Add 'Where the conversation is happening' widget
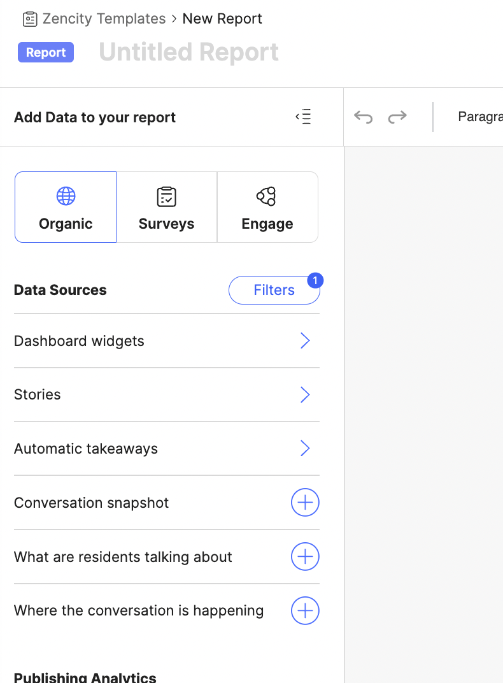503x683 pixels. 305,610
